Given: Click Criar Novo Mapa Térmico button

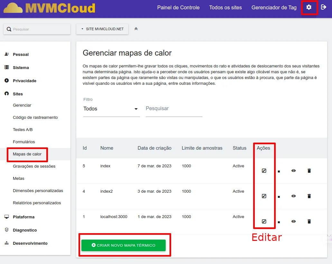Looking at the screenshot, I should [124, 245].
